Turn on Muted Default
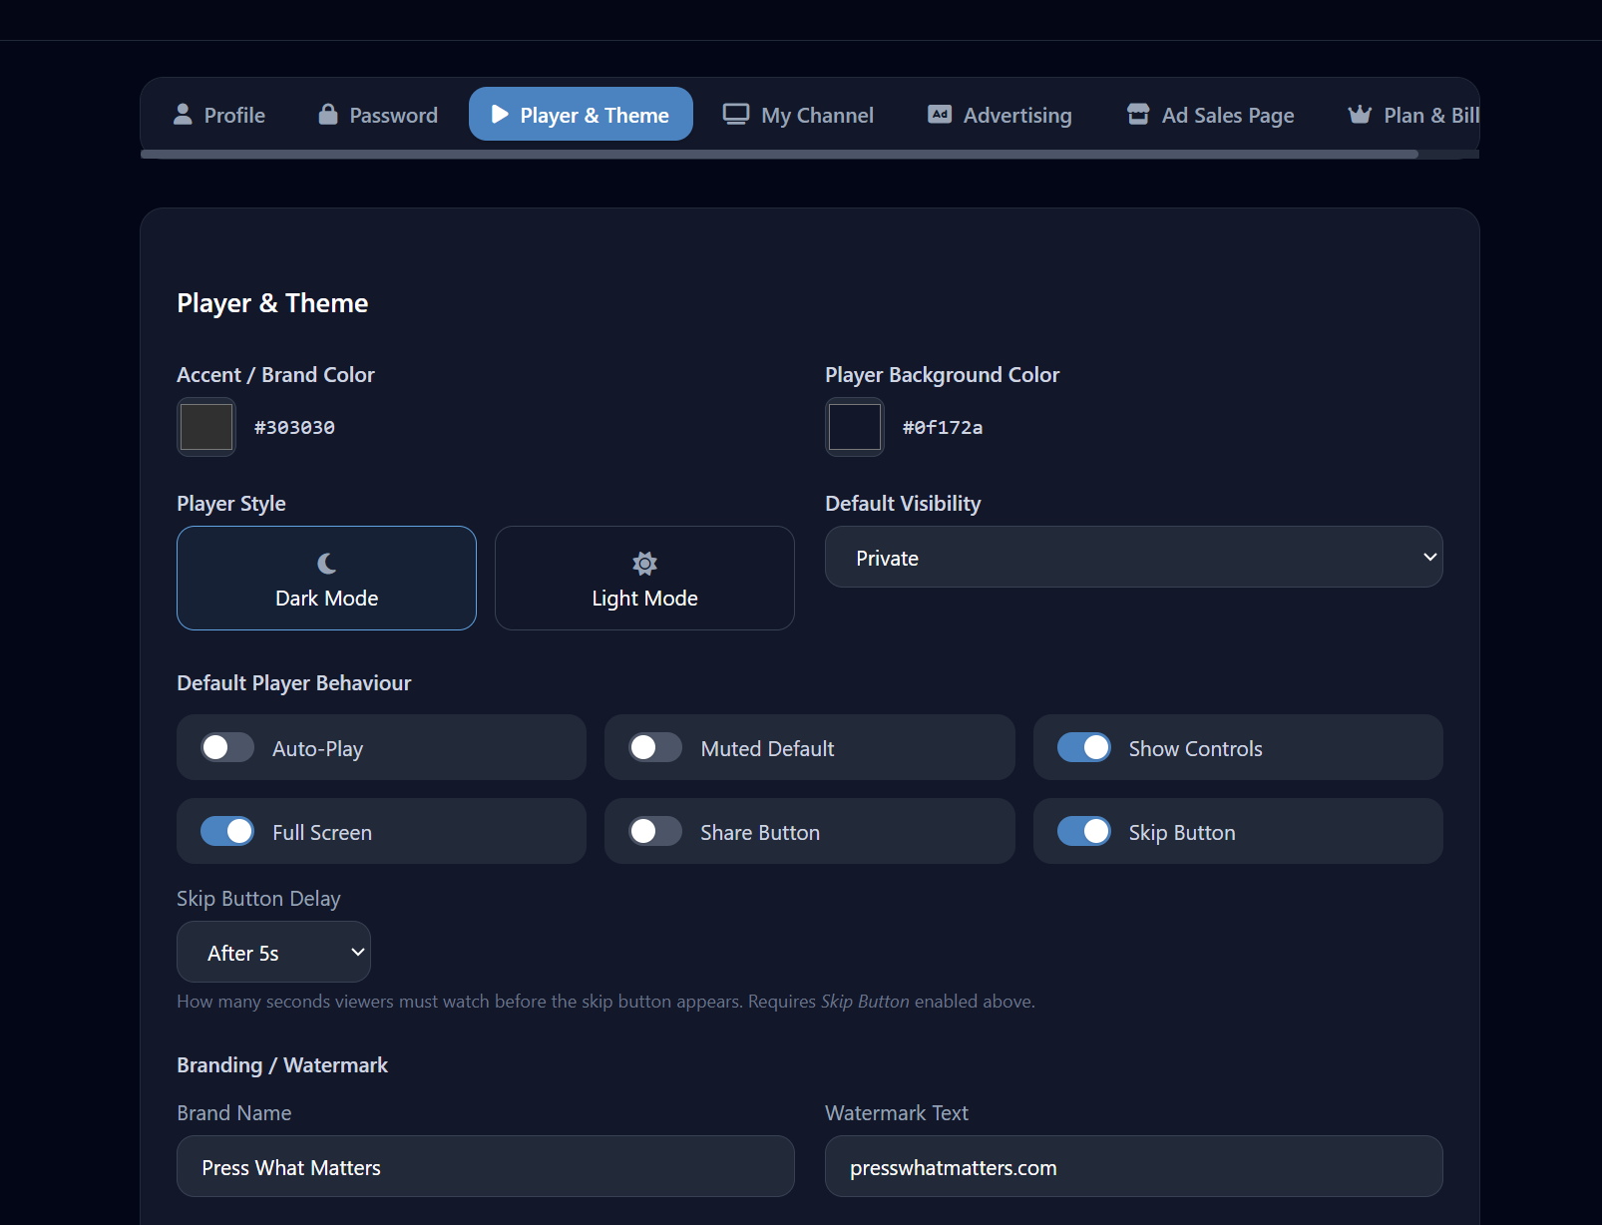Image resolution: width=1602 pixels, height=1225 pixels. pyautogui.click(x=655, y=747)
